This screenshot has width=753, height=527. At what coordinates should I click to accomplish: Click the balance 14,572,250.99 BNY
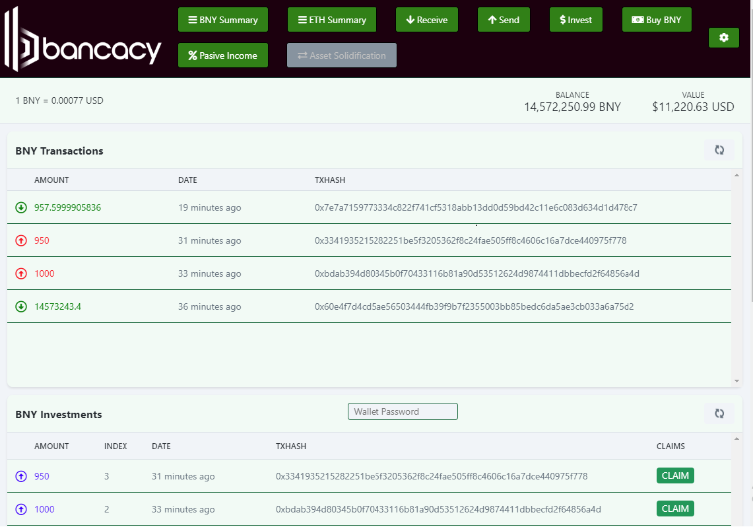(x=572, y=106)
